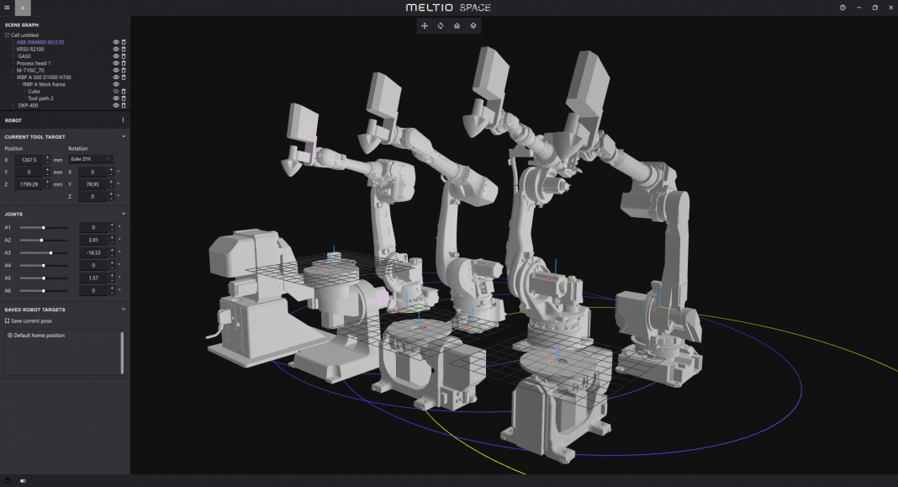Open the hamburger menu in the title bar
898x487 pixels.
click(x=7, y=8)
